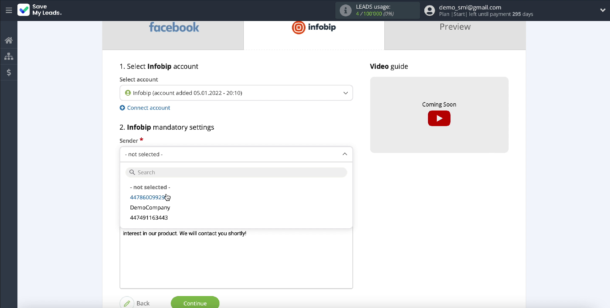Click the Search field in Sender list
The width and height of the screenshot is (610, 308).
pyautogui.click(x=236, y=172)
